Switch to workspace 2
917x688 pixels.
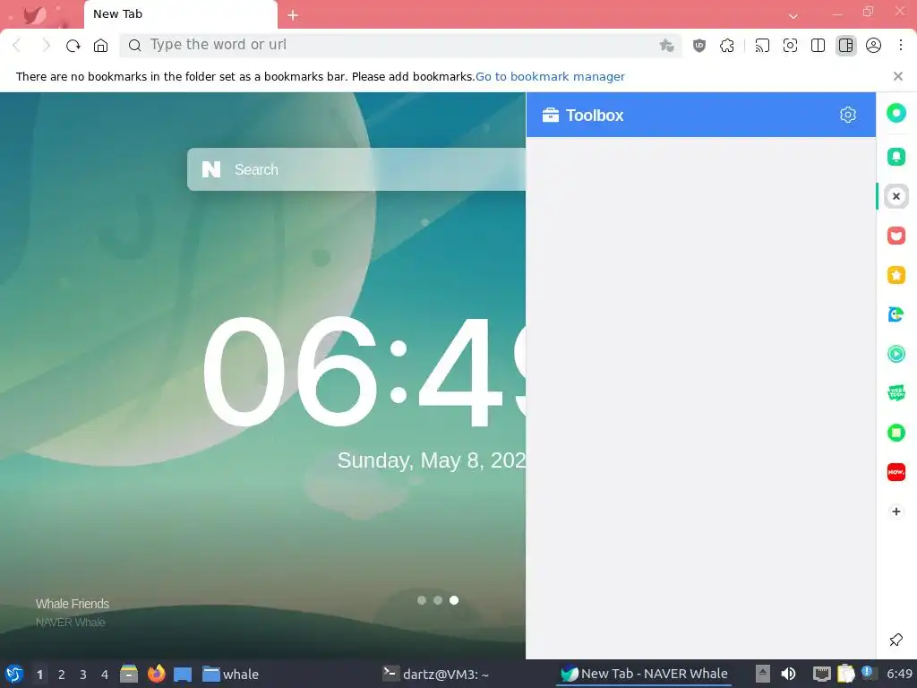62,675
